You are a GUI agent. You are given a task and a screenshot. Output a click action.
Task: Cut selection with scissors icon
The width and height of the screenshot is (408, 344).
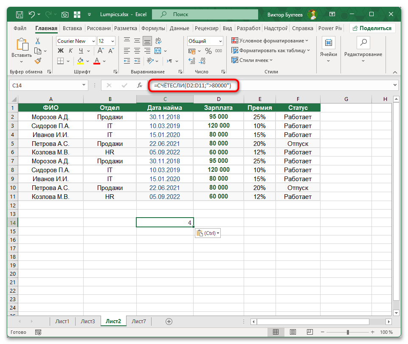tap(38, 41)
